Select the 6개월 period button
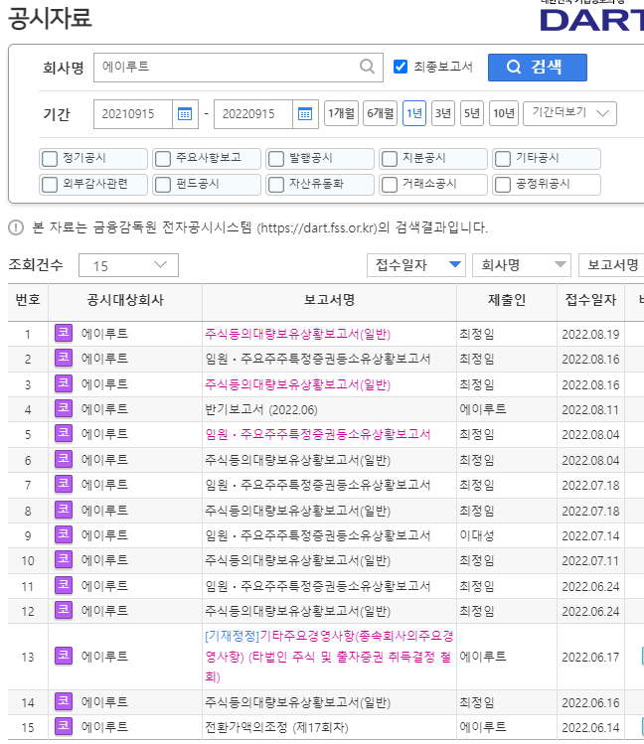Image resolution: width=644 pixels, height=744 pixels. pos(380,113)
